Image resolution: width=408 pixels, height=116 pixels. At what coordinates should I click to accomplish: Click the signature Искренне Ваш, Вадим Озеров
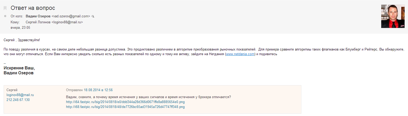tap(19, 70)
